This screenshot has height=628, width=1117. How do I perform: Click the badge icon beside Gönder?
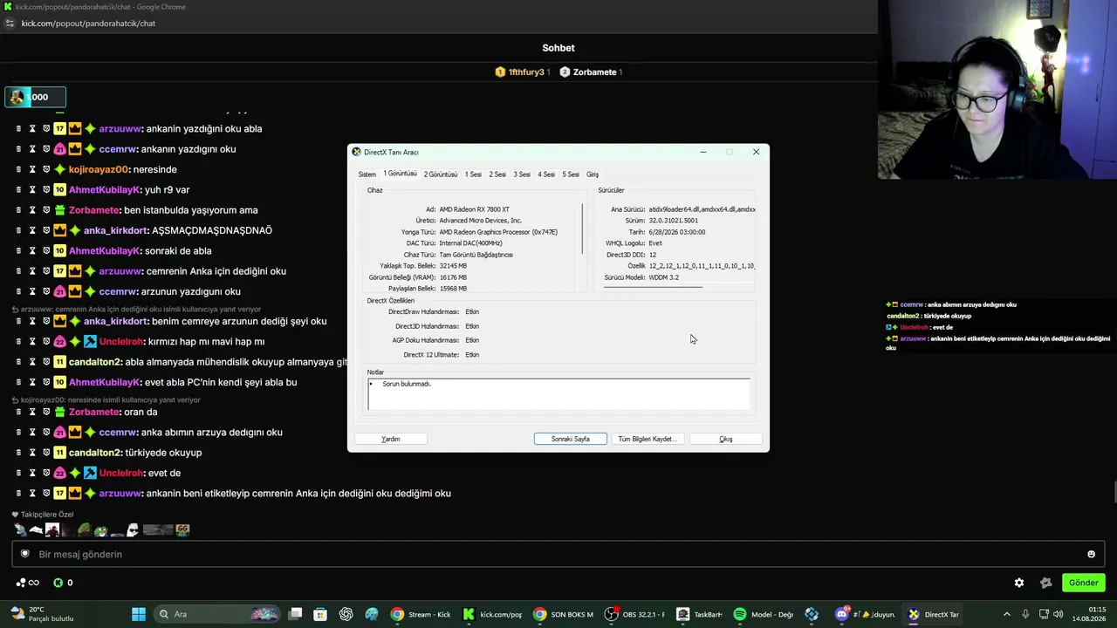point(1046,583)
